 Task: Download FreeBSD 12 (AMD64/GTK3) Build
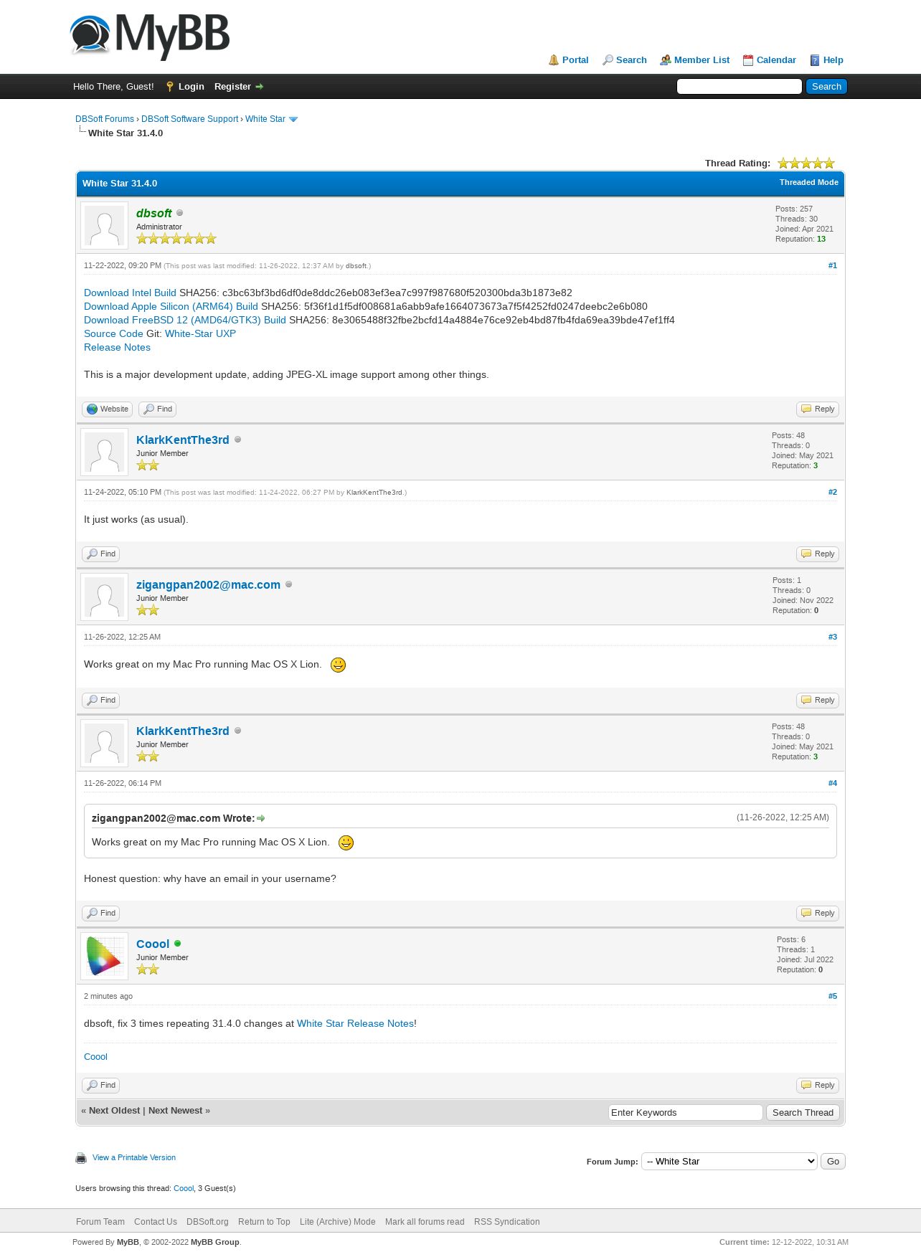click(x=185, y=320)
